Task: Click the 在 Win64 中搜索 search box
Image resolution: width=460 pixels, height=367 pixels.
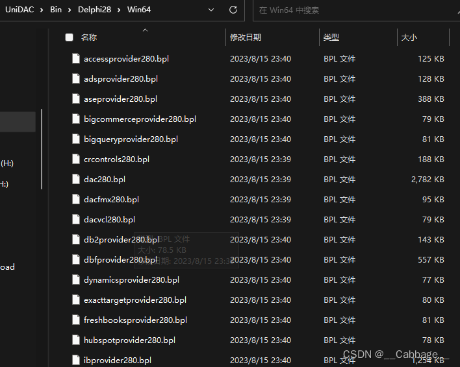Action: click(356, 10)
